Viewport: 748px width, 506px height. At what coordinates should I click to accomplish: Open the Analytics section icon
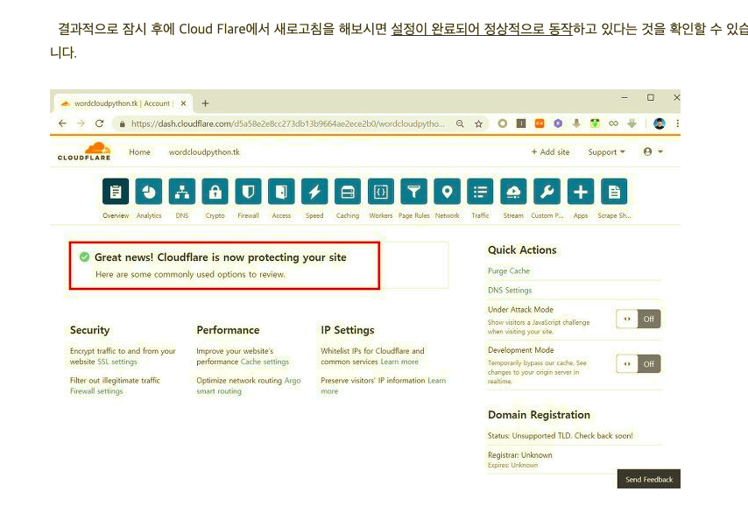tap(149, 192)
